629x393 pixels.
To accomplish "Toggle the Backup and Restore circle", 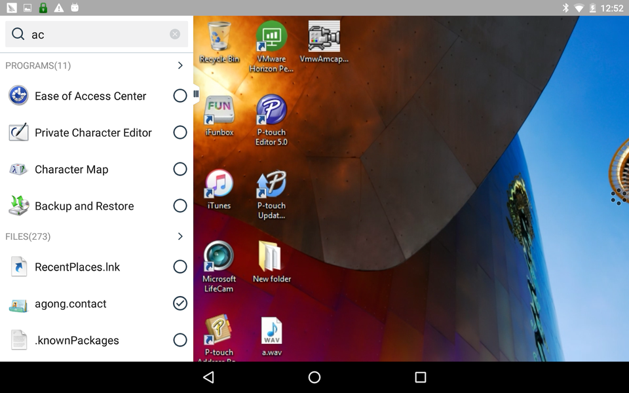I will click(180, 206).
